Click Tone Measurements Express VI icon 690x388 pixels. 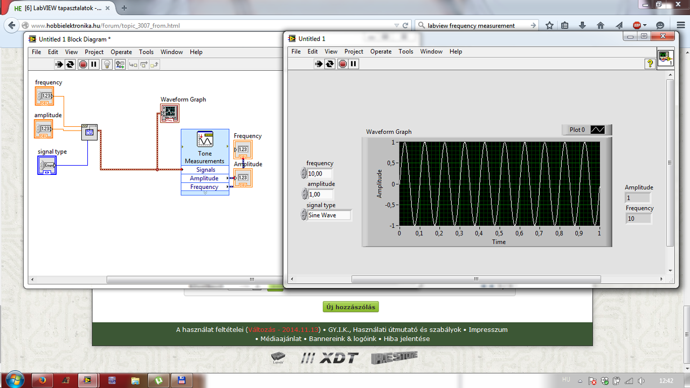pos(205,139)
